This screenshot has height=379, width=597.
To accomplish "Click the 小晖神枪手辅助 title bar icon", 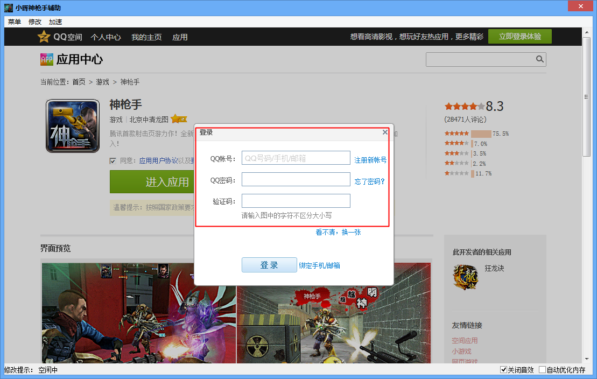I will coord(9,8).
